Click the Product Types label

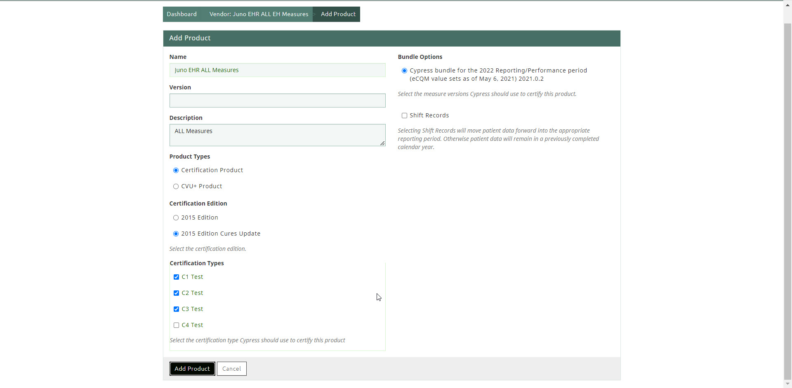(x=190, y=157)
